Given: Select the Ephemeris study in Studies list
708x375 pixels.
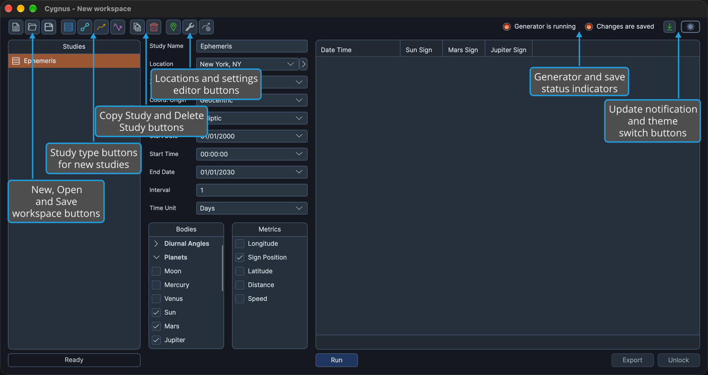Looking at the screenshot, I should pos(74,61).
